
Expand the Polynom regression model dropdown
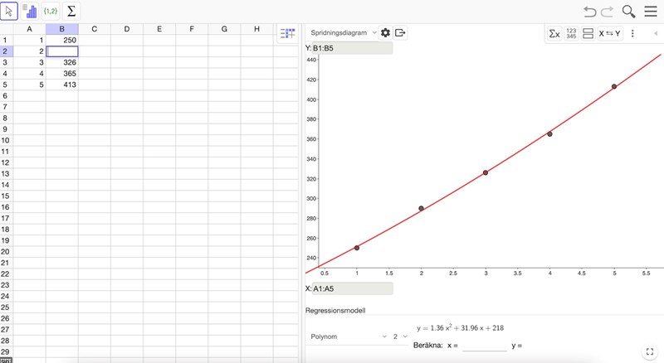click(349, 336)
